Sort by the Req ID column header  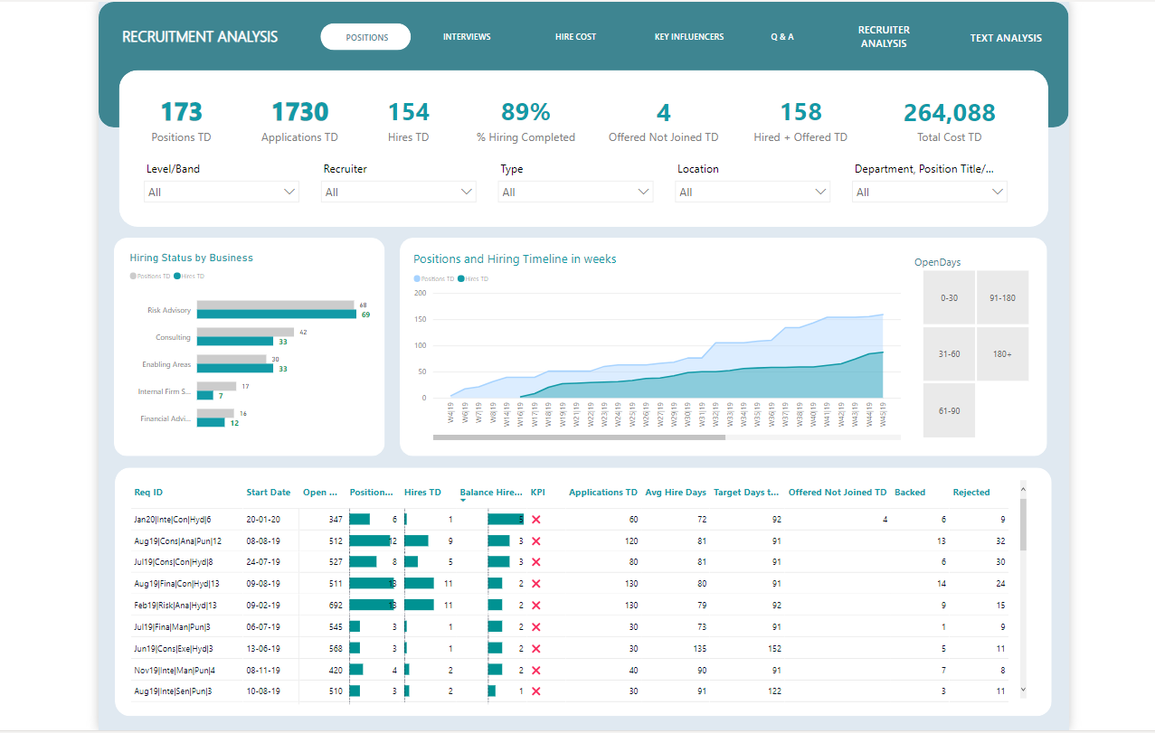point(148,493)
